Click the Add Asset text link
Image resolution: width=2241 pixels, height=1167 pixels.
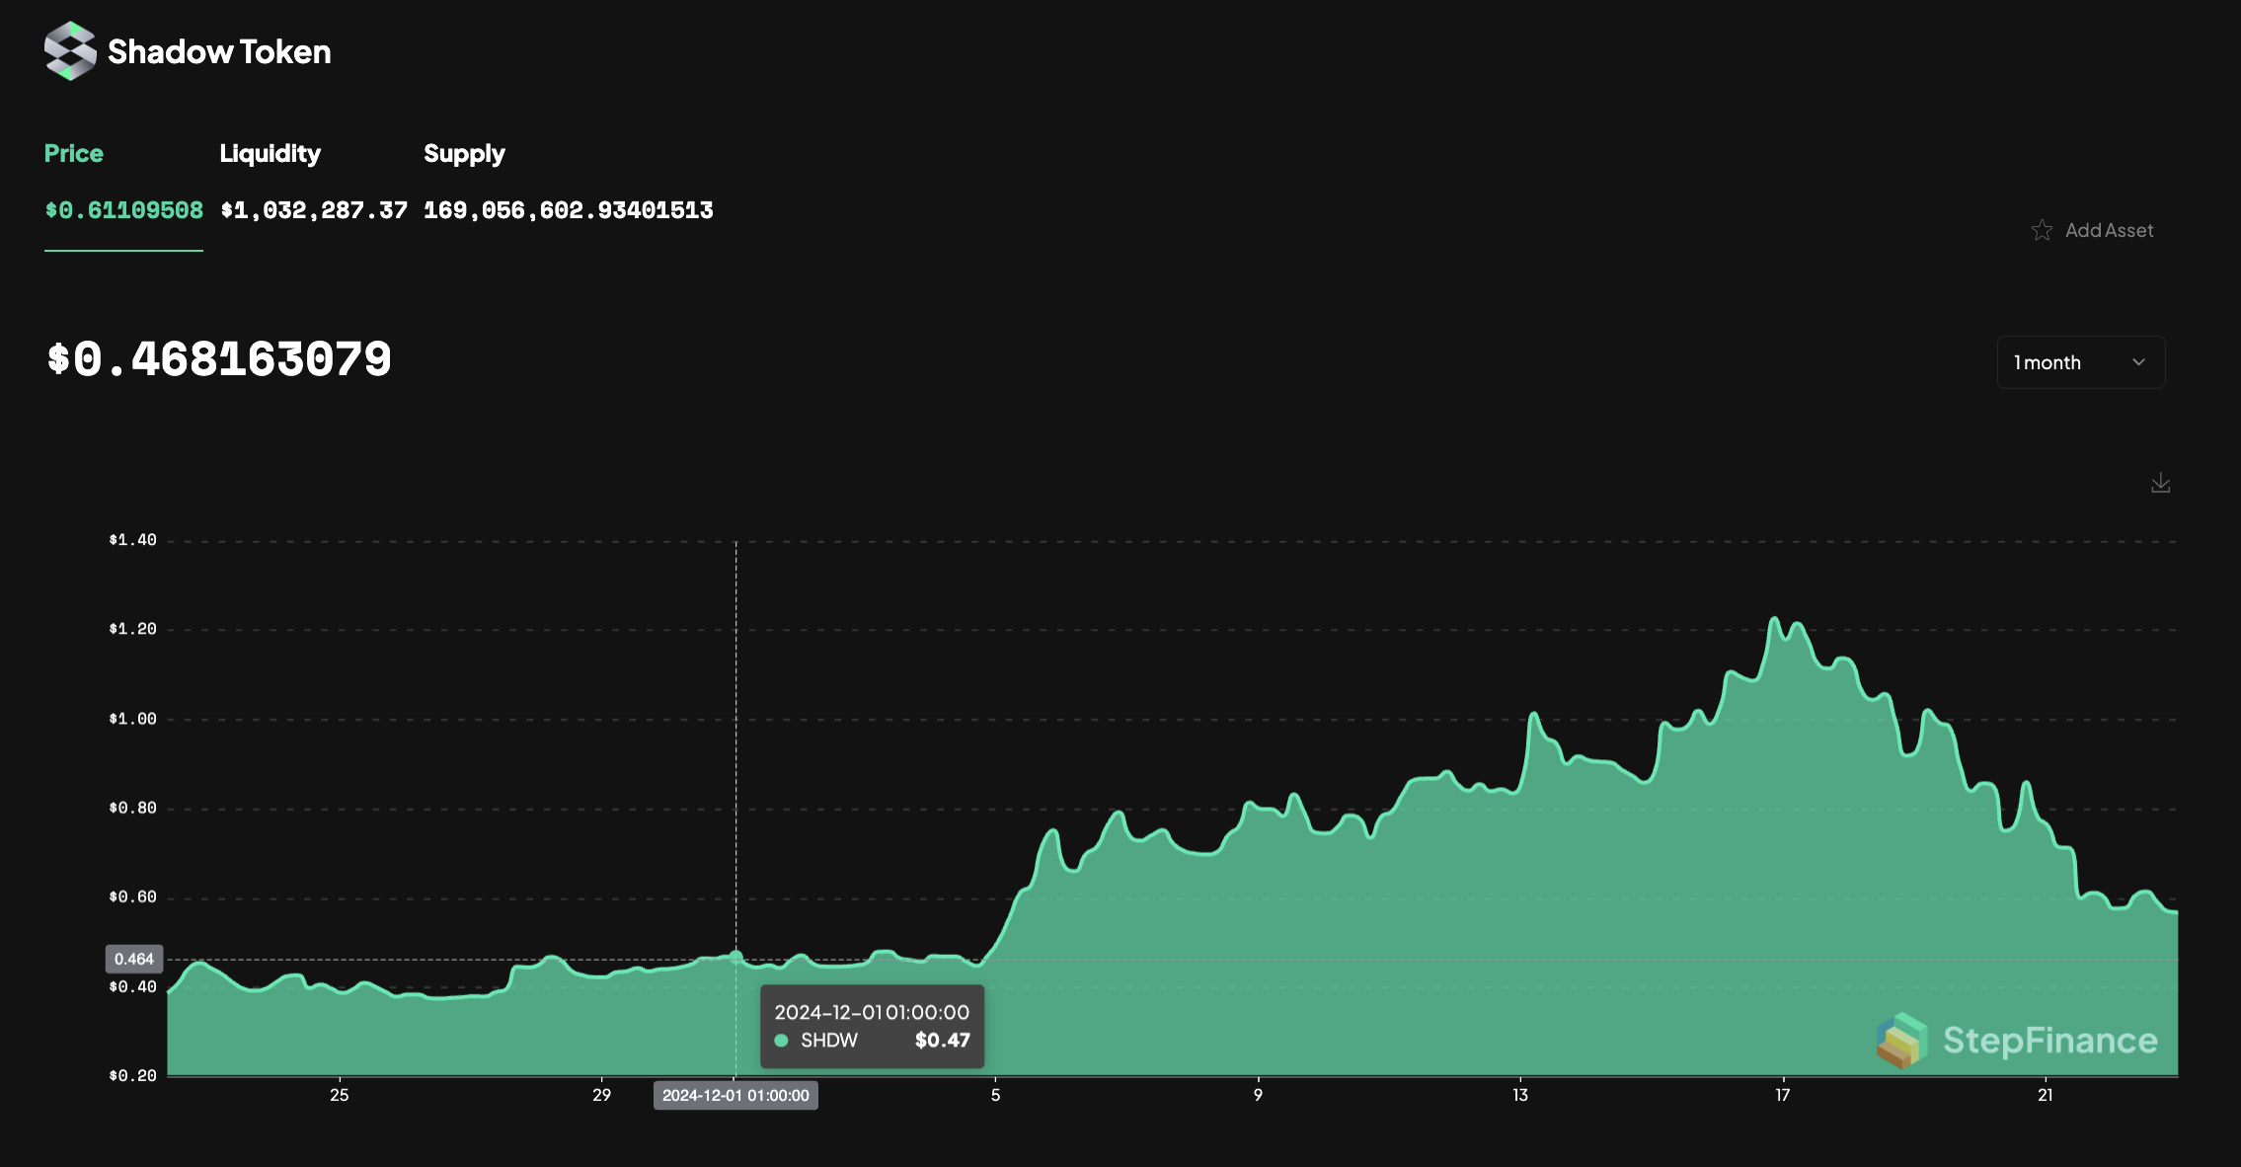tap(2109, 230)
